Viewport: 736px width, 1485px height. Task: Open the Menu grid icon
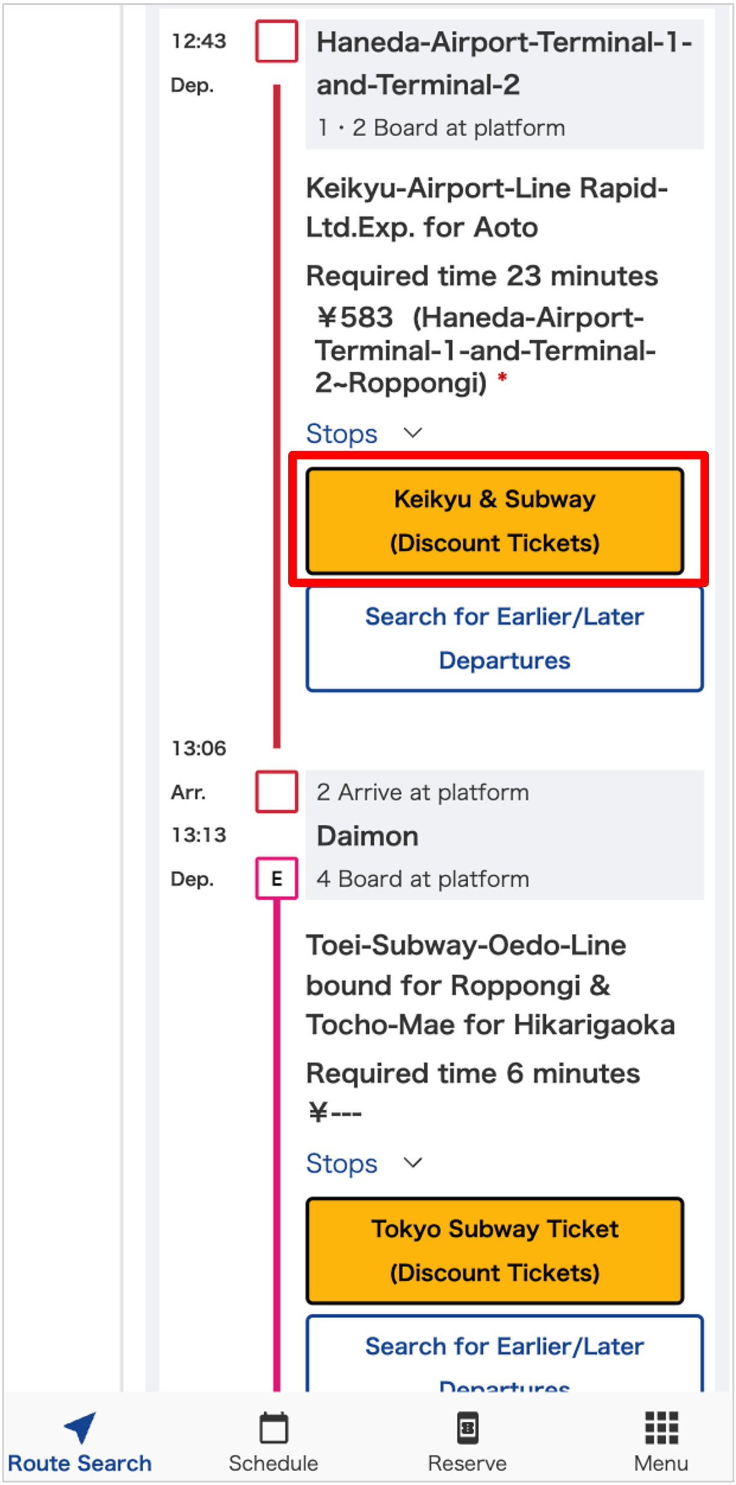[x=661, y=1427]
